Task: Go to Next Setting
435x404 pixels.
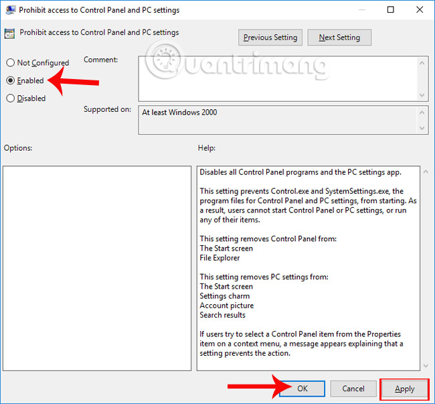Action: [x=339, y=38]
